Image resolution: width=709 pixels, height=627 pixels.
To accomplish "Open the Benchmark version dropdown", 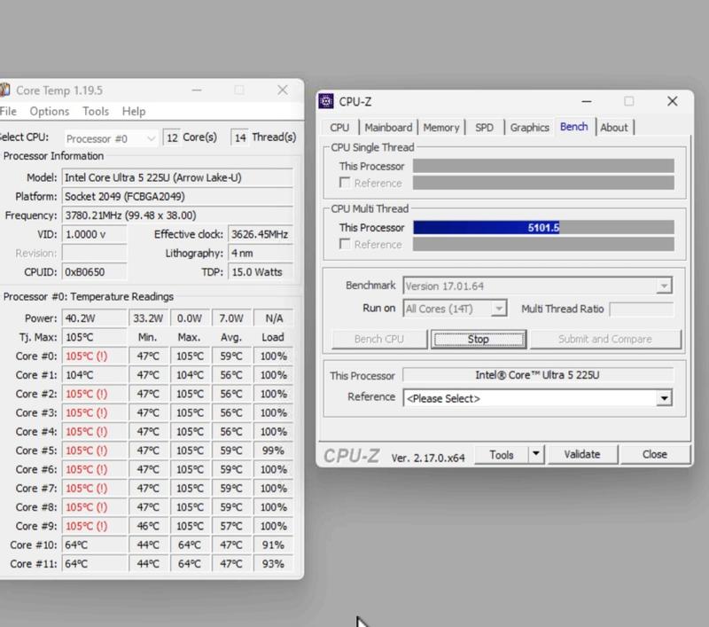I will point(663,286).
